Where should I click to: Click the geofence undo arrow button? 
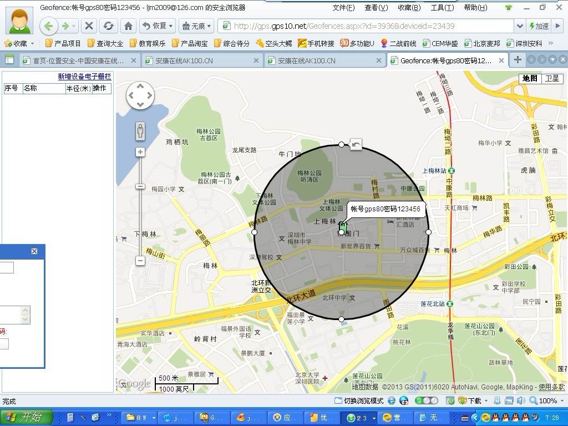click(x=356, y=145)
